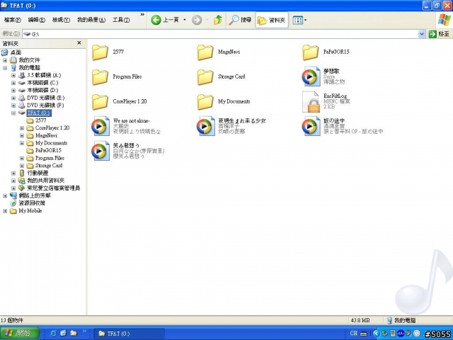Viewport: 453px width, 340px height.
Task: Select 索尼愛立信檔案管理員 in the tree
Action: (x=54, y=188)
